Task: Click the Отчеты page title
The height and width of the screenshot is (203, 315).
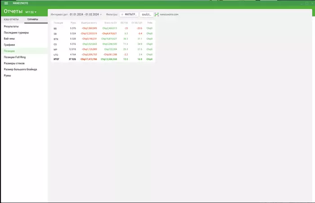Action: pyautogui.click(x=13, y=11)
